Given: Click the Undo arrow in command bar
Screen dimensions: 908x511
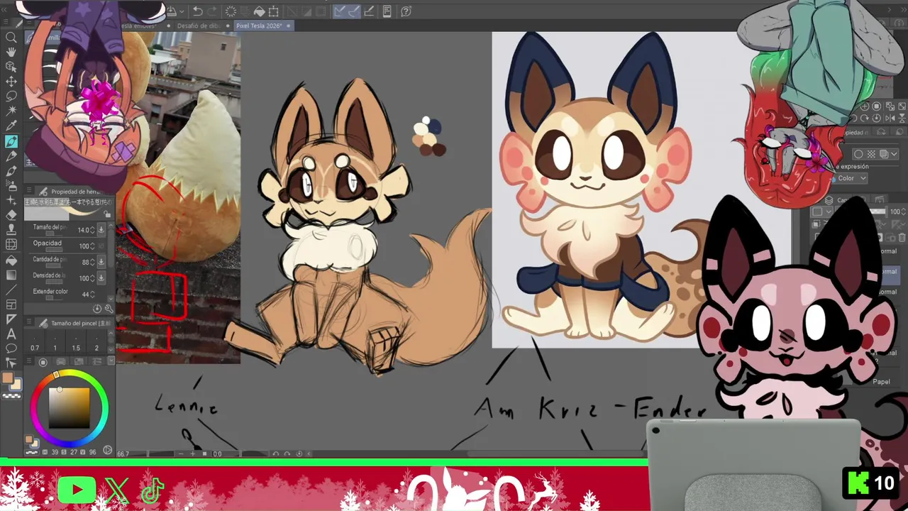Looking at the screenshot, I should pos(198,11).
